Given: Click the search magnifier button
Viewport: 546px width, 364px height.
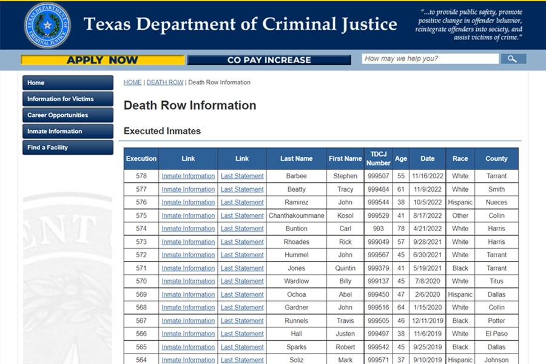Looking at the screenshot, I should point(513,59).
